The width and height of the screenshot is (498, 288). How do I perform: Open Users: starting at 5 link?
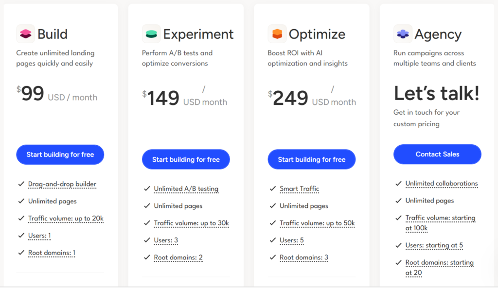pyautogui.click(x=434, y=245)
